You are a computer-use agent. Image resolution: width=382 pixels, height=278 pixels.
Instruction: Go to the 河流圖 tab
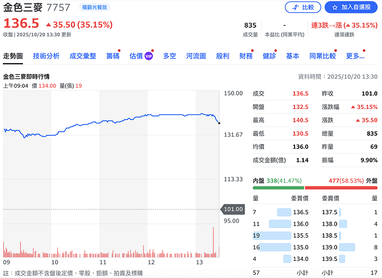click(x=196, y=56)
